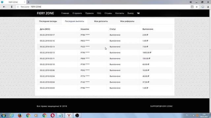Launch Internet Explorer from the taskbar
The height and width of the screenshot is (118, 211).
click(12, 115)
